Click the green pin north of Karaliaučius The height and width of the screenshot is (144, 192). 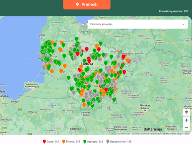tap(68, 78)
